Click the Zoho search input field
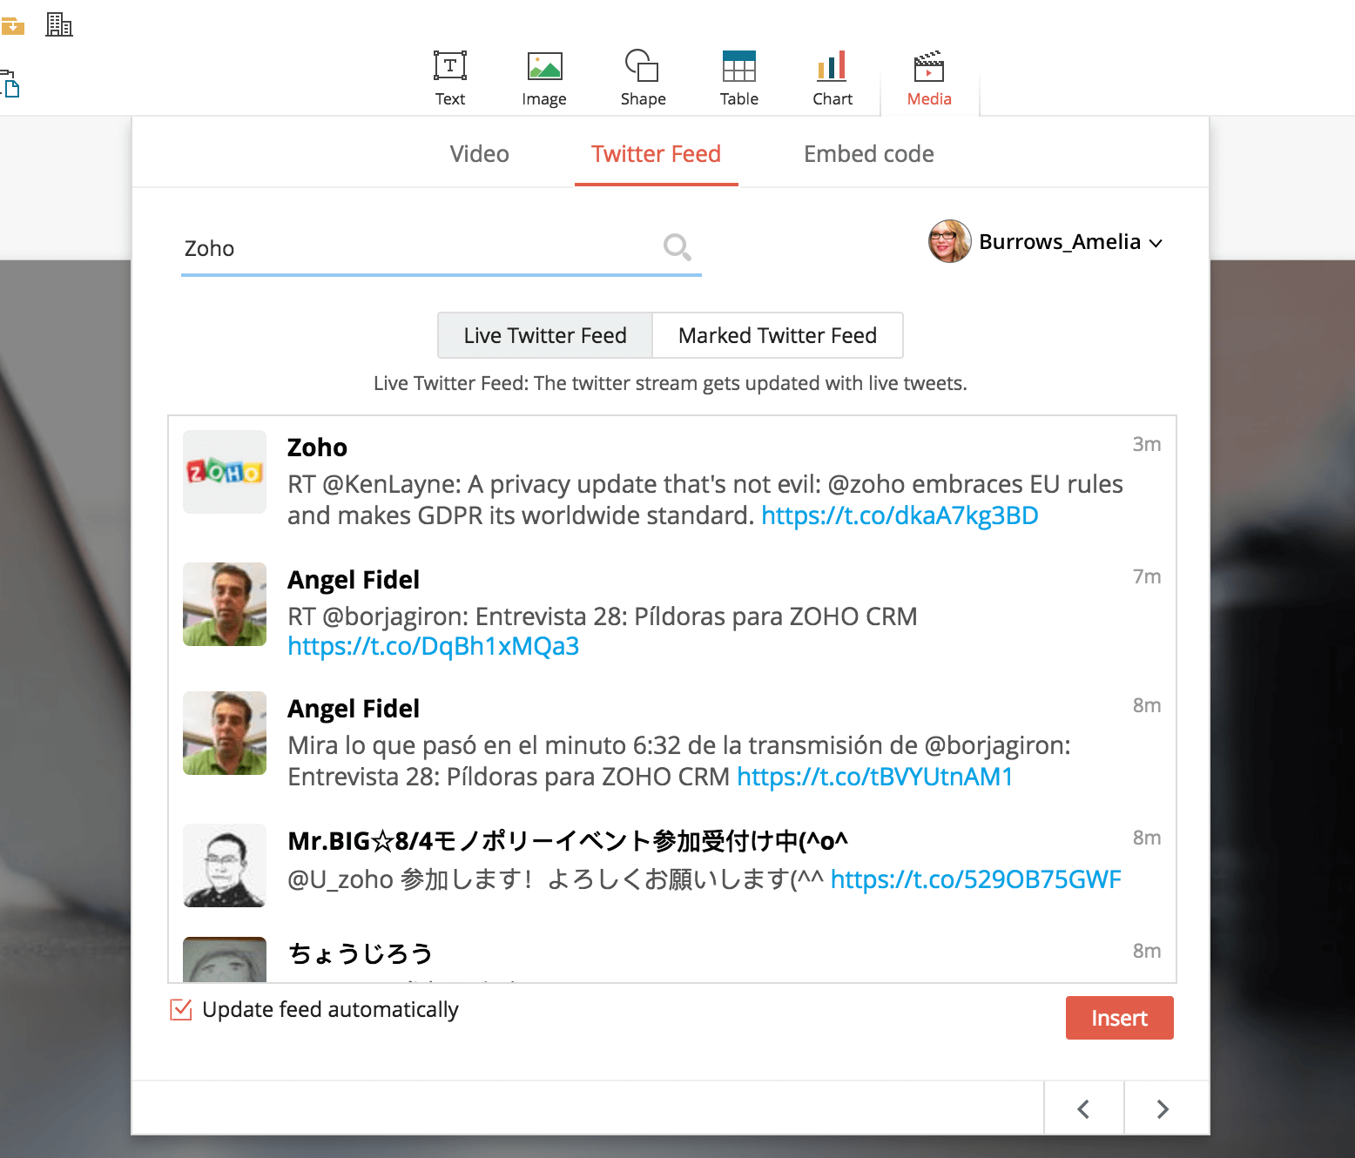This screenshot has height=1158, width=1355. (x=441, y=248)
